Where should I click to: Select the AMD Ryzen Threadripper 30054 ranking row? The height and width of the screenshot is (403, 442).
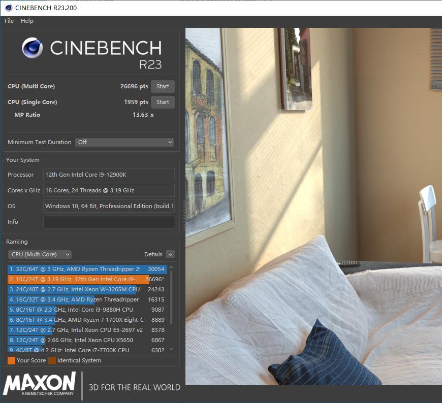coord(87,269)
